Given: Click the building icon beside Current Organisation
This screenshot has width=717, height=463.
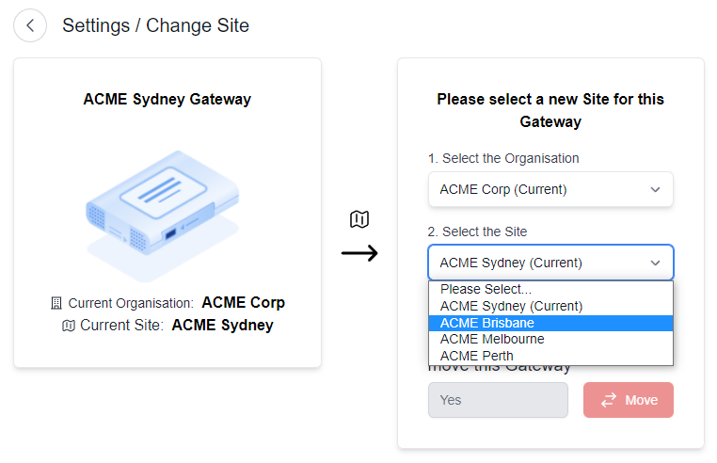Looking at the screenshot, I should (56, 303).
